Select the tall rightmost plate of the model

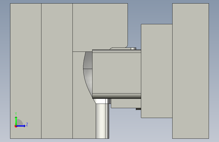click(x=190, y=71)
